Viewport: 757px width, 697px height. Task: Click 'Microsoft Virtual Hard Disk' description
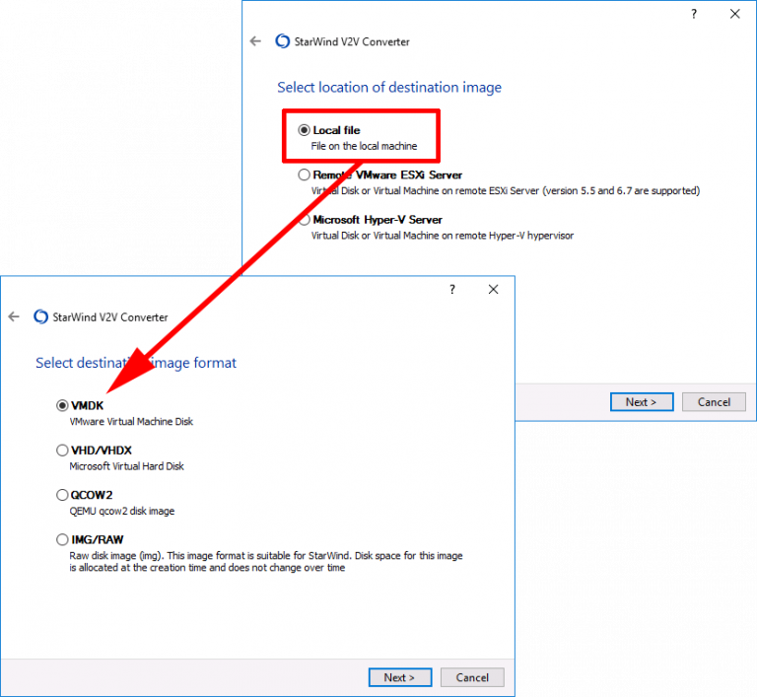pos(126,466)
